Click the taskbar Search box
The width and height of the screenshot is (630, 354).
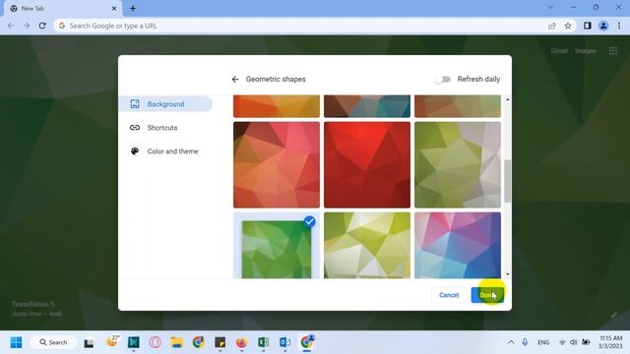pos(53,342)
